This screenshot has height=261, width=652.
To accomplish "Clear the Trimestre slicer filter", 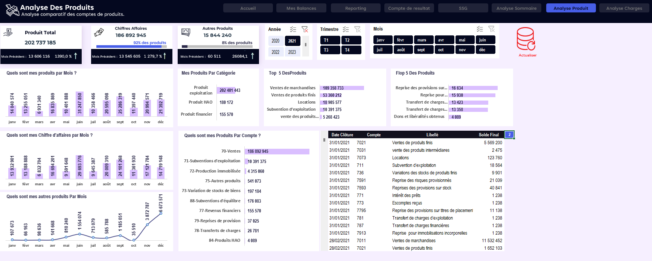I will tap(358, 29).
